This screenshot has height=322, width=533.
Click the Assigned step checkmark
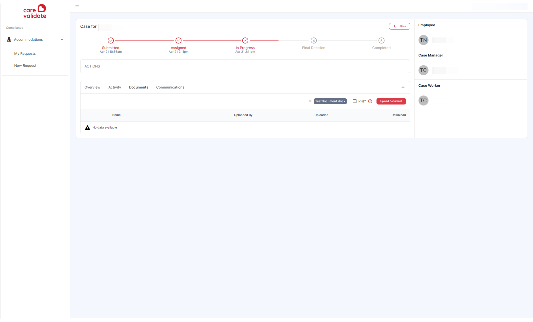(x=178, y=40)
